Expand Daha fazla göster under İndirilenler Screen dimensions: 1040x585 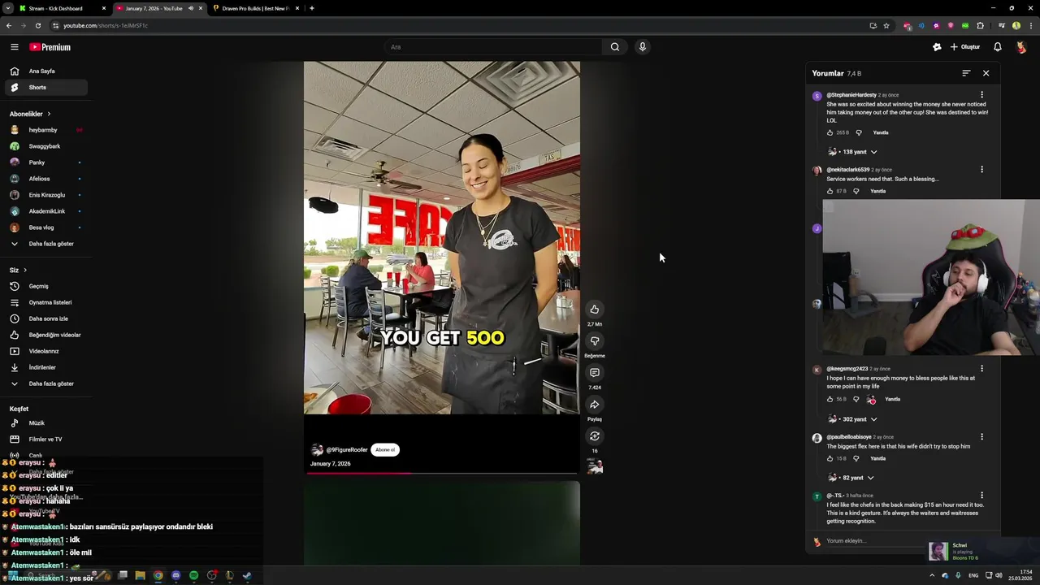point(47,383)
